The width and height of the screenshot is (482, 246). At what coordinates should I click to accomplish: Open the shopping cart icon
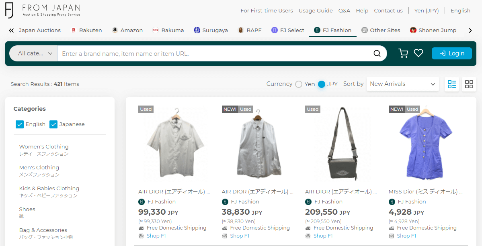(403, 53)
